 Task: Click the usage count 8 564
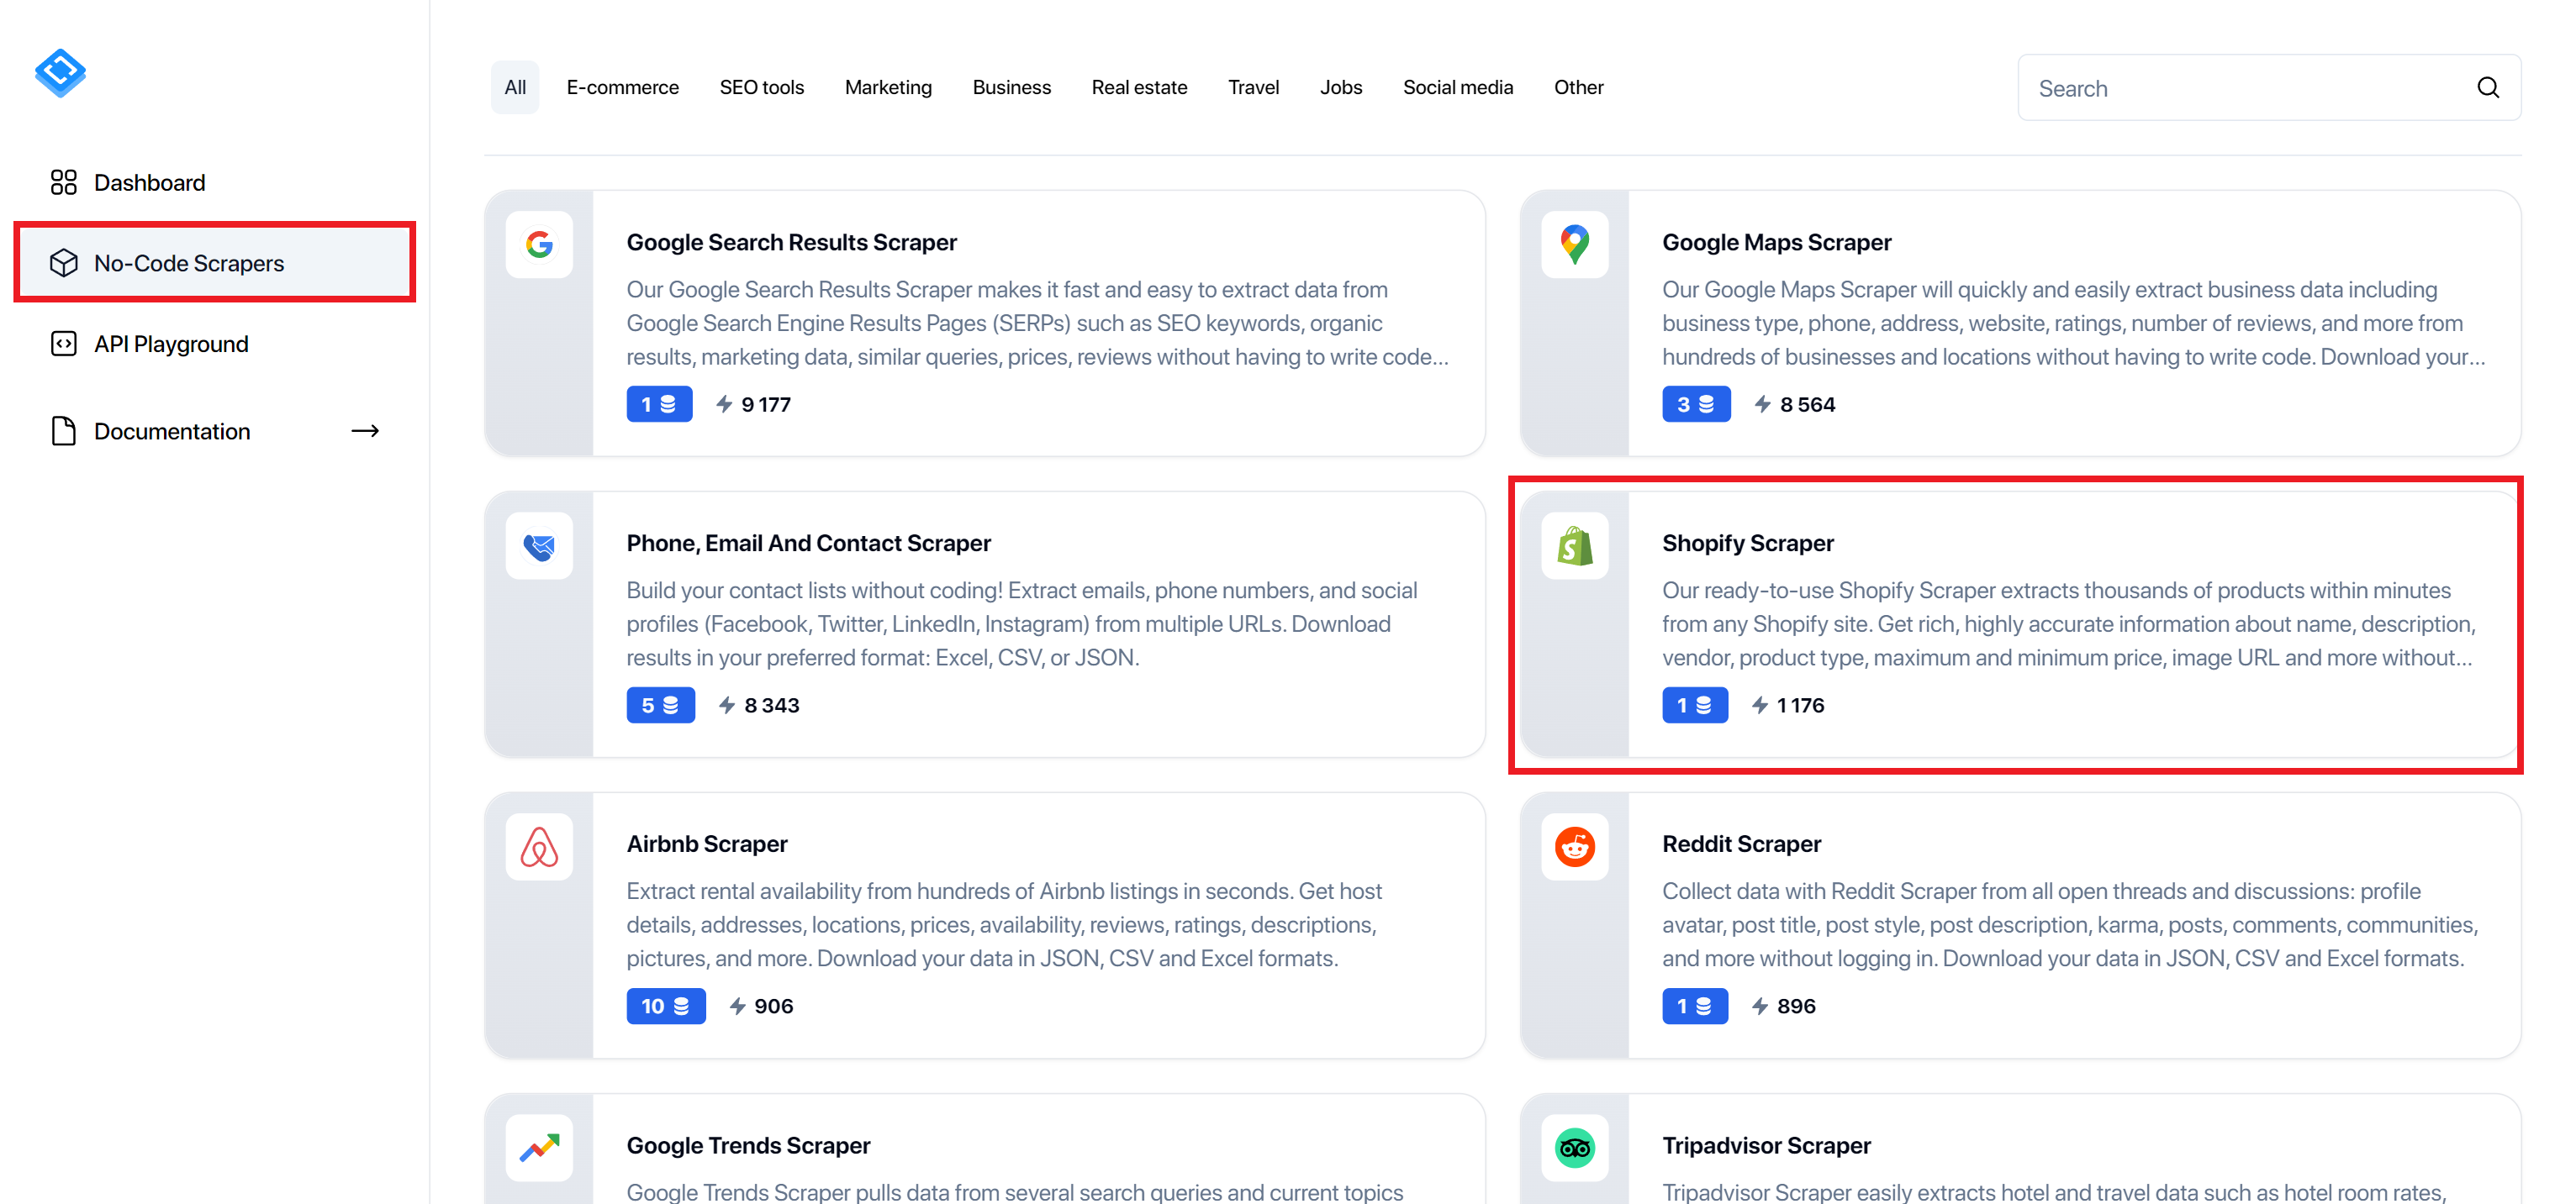coord(1808,403)
